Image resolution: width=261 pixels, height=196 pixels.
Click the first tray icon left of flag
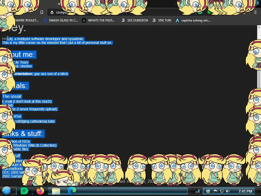pyautogui.click(x=208, y=191)
